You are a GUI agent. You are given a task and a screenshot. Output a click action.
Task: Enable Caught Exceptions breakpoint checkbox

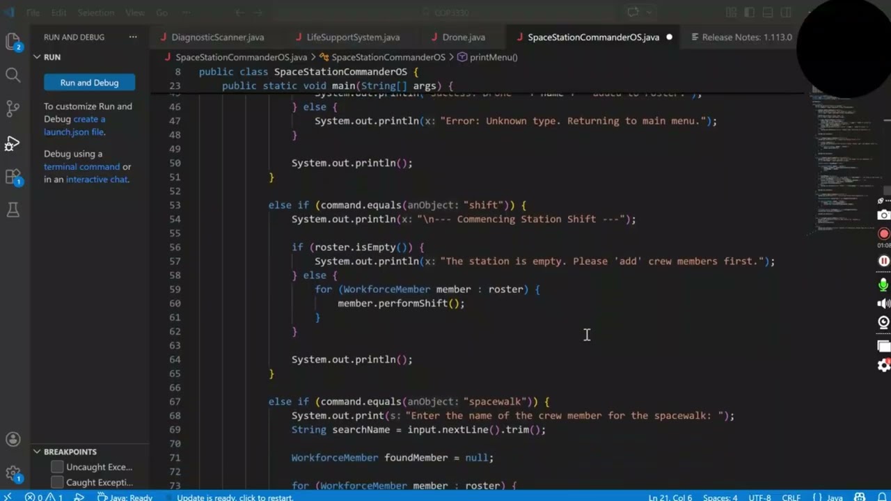57,482
